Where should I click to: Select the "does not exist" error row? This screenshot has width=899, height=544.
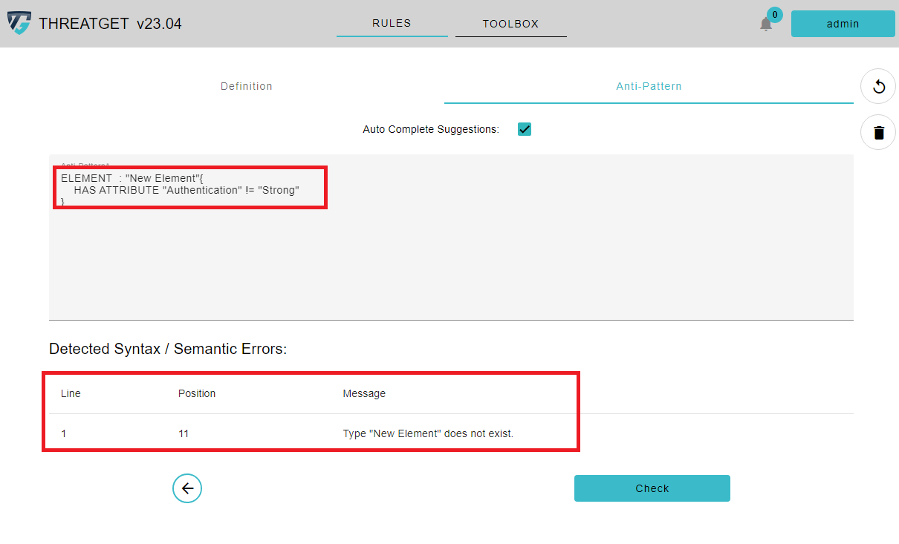point(428,433)
